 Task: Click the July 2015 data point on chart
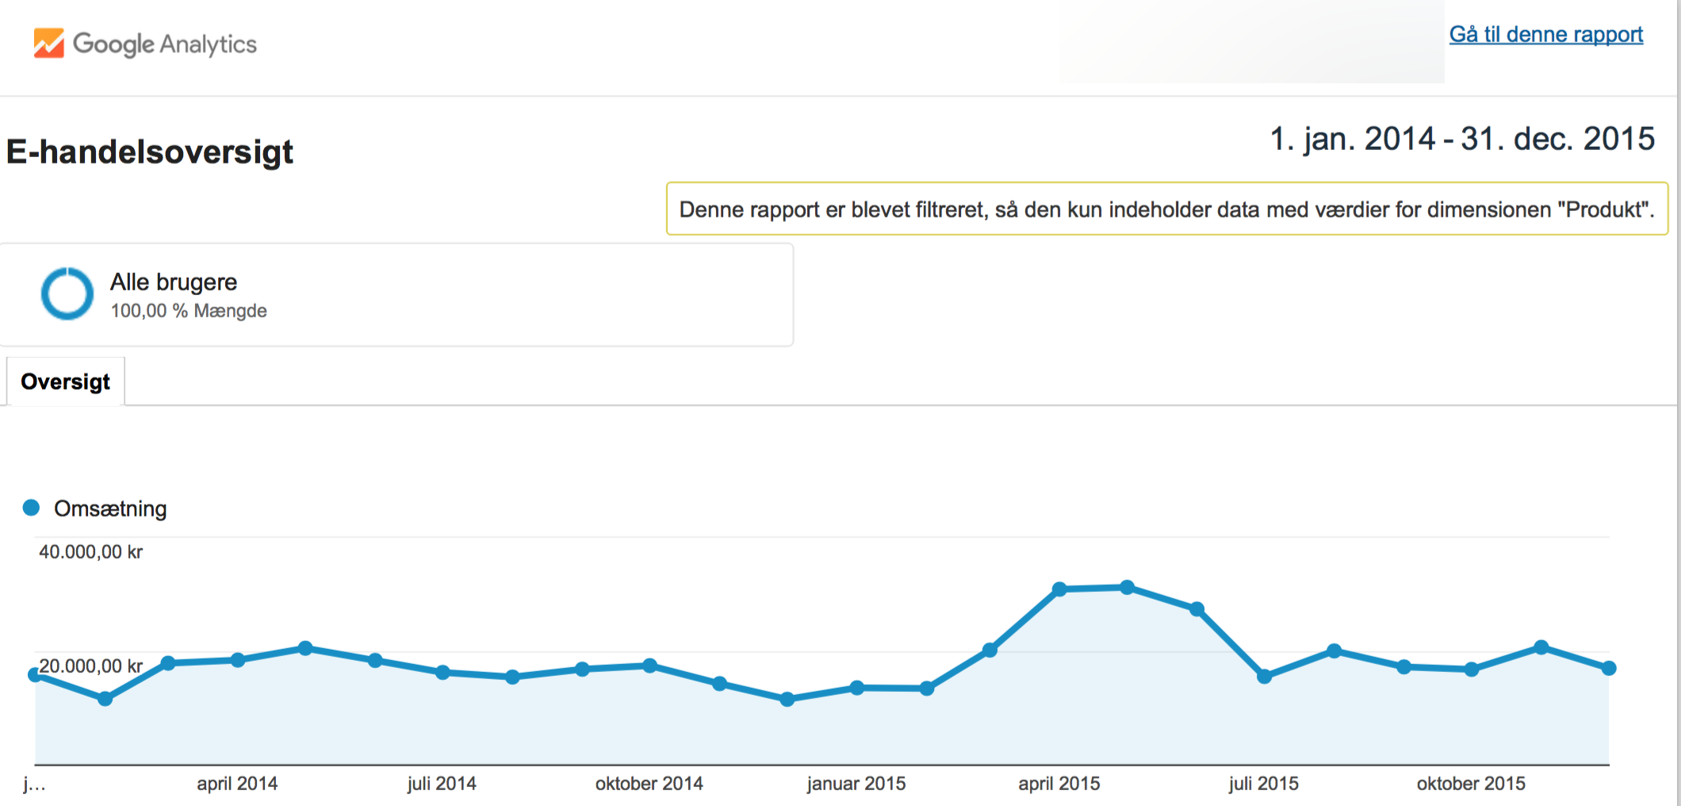[x=1265, y=677]
